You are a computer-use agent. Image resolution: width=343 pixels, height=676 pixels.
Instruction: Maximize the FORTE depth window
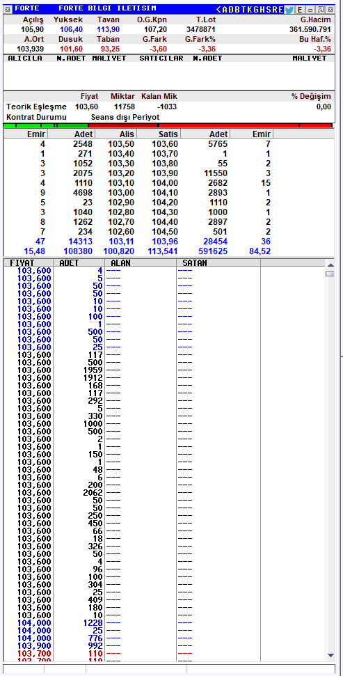click(x=321, y=10)
